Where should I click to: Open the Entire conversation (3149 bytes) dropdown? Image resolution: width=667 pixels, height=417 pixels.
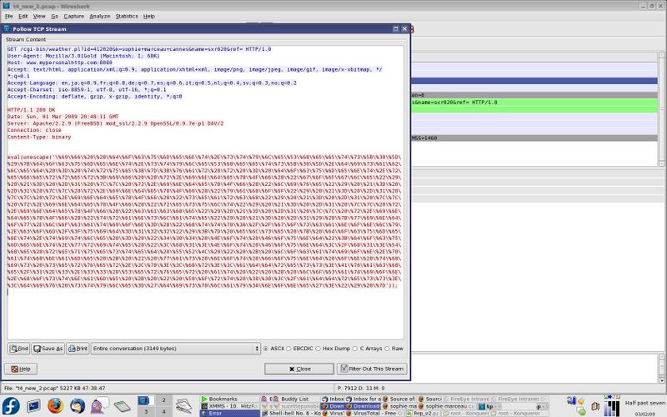click(x=175, y=349)
